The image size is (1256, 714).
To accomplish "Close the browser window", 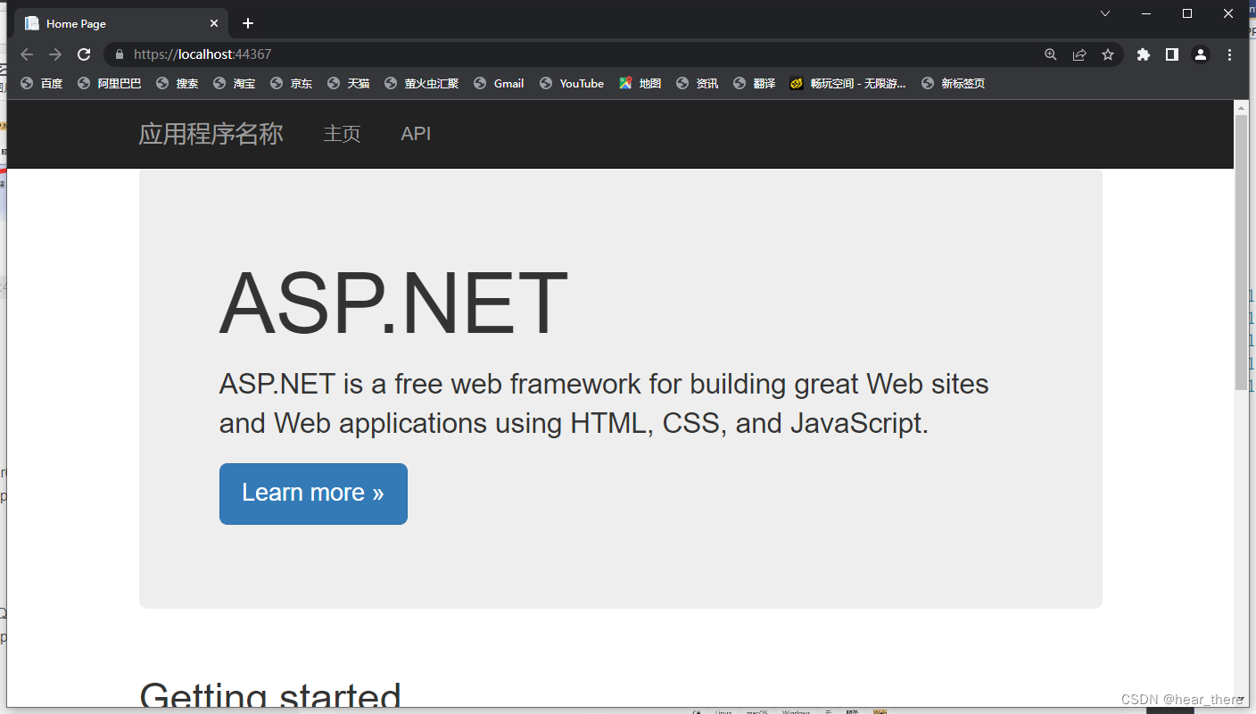I will click(1228, 13).
